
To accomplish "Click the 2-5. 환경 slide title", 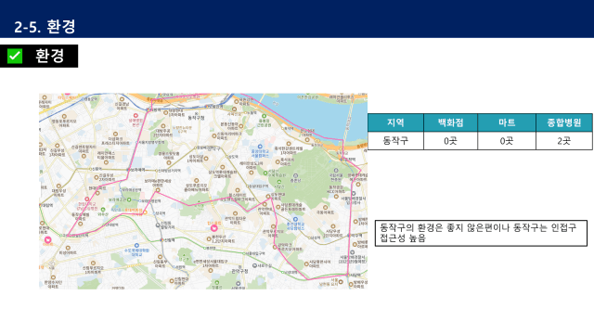I will click(x=45, y=27).
